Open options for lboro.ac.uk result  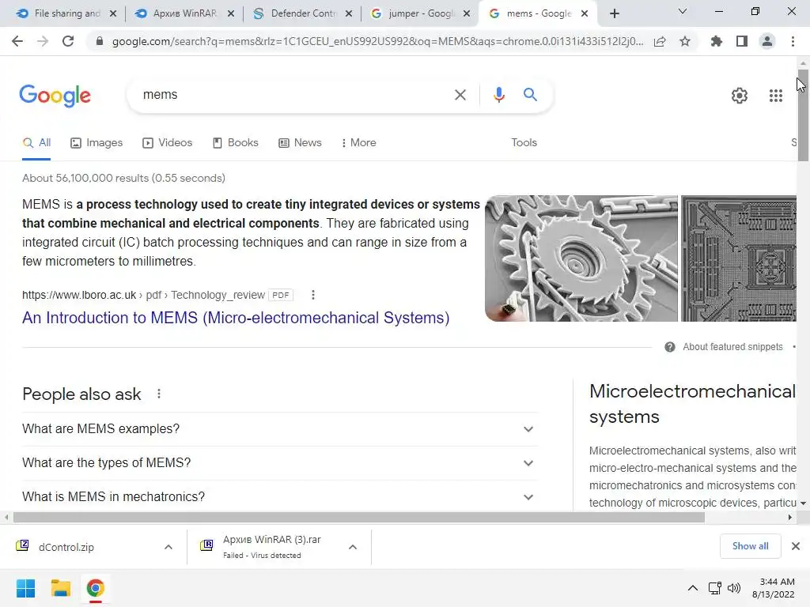[313, 295]
